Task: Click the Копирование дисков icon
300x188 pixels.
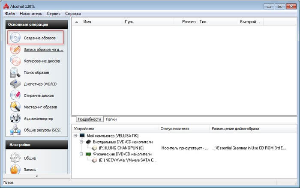Action: tap(15, 61)
